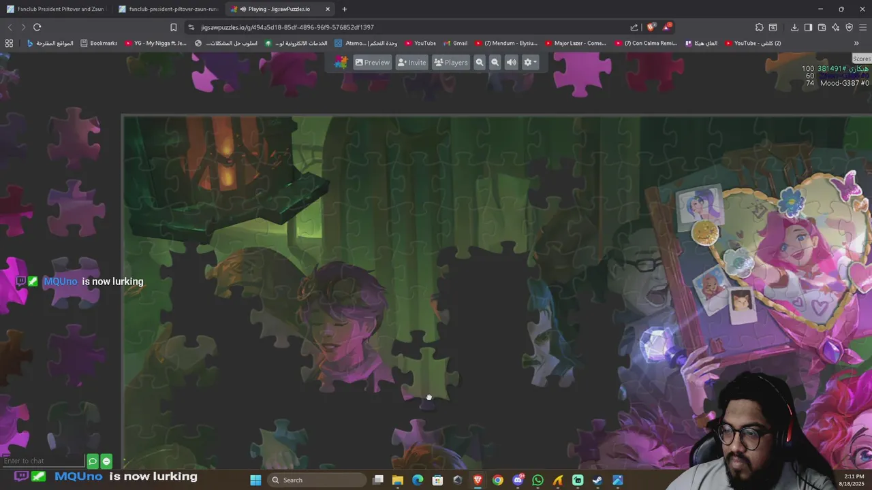Open Major Lazer bookmark
Screen dimensions: 872x490
coord(576,43)
